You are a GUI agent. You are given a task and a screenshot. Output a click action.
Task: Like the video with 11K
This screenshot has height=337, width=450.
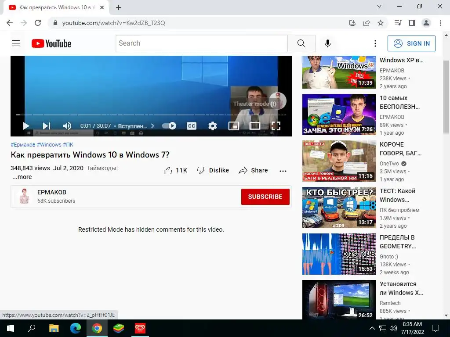pyautogui.click(x=175, y=171)
